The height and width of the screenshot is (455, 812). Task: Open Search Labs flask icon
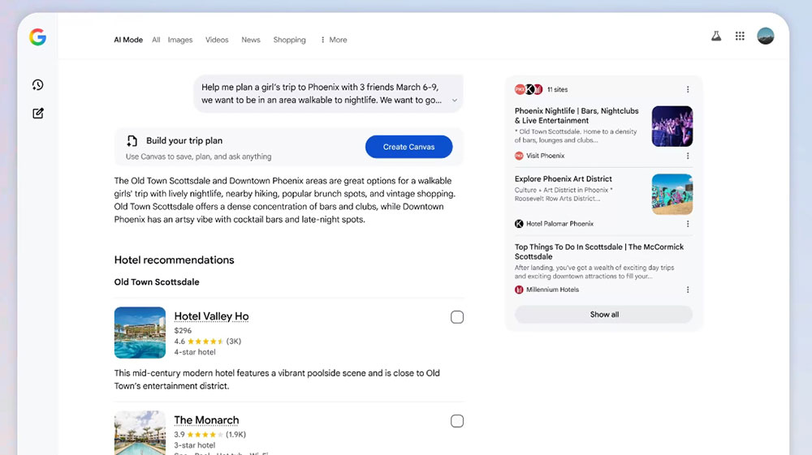click(x=716, y=36)
